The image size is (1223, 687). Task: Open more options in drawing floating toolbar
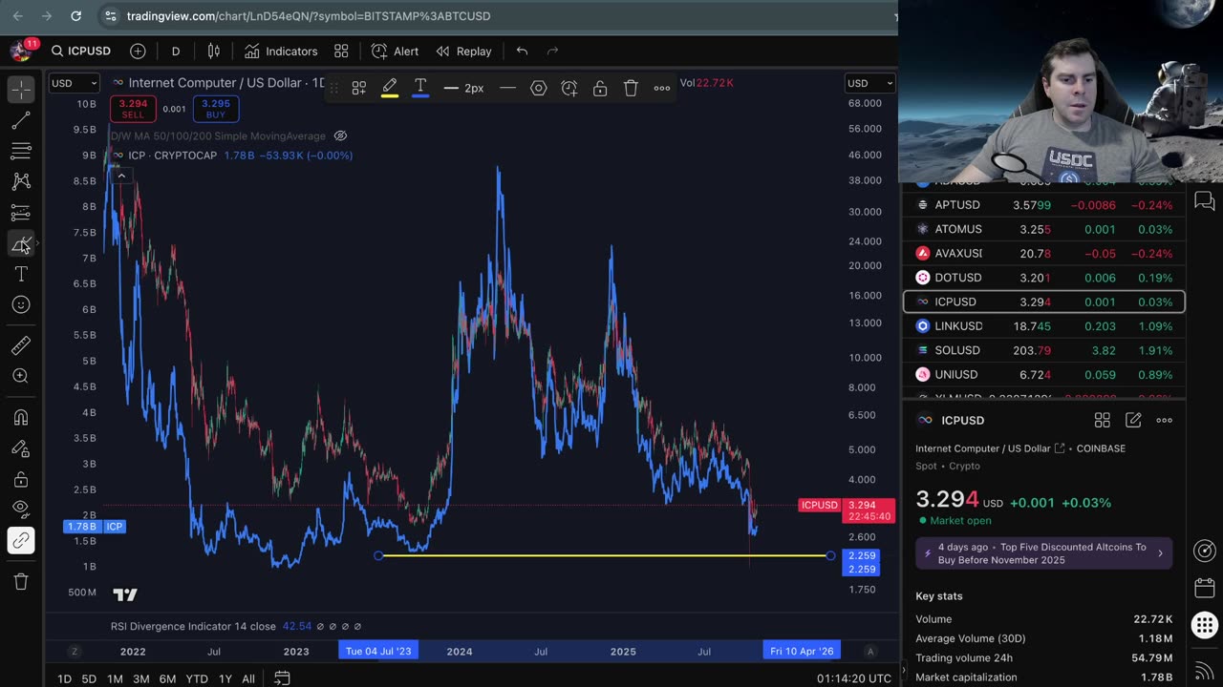tap(662, 88)
